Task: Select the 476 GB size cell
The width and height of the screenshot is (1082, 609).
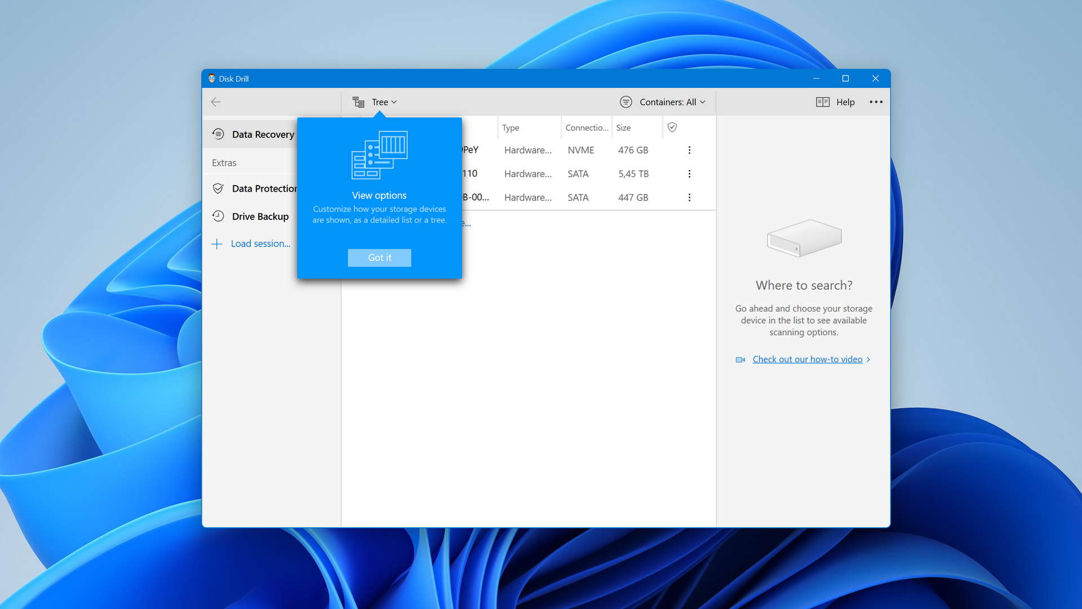Action: click(x=633, y=150)
